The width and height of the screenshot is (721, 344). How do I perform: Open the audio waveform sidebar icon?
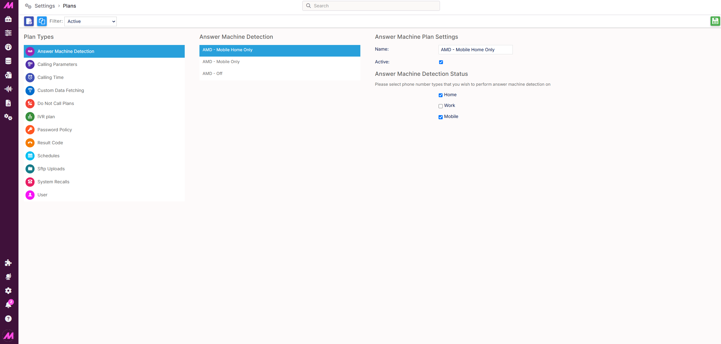click(8, 89)
